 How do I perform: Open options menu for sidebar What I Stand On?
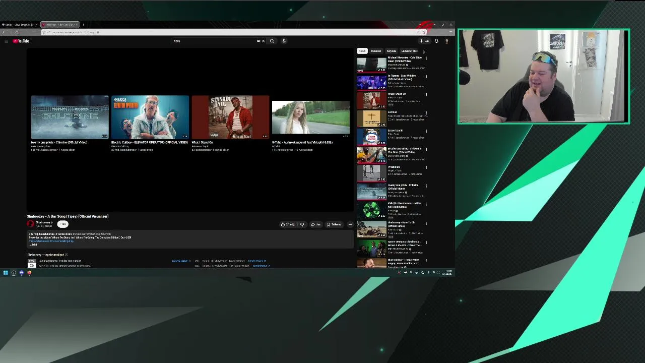coord(426,95)
